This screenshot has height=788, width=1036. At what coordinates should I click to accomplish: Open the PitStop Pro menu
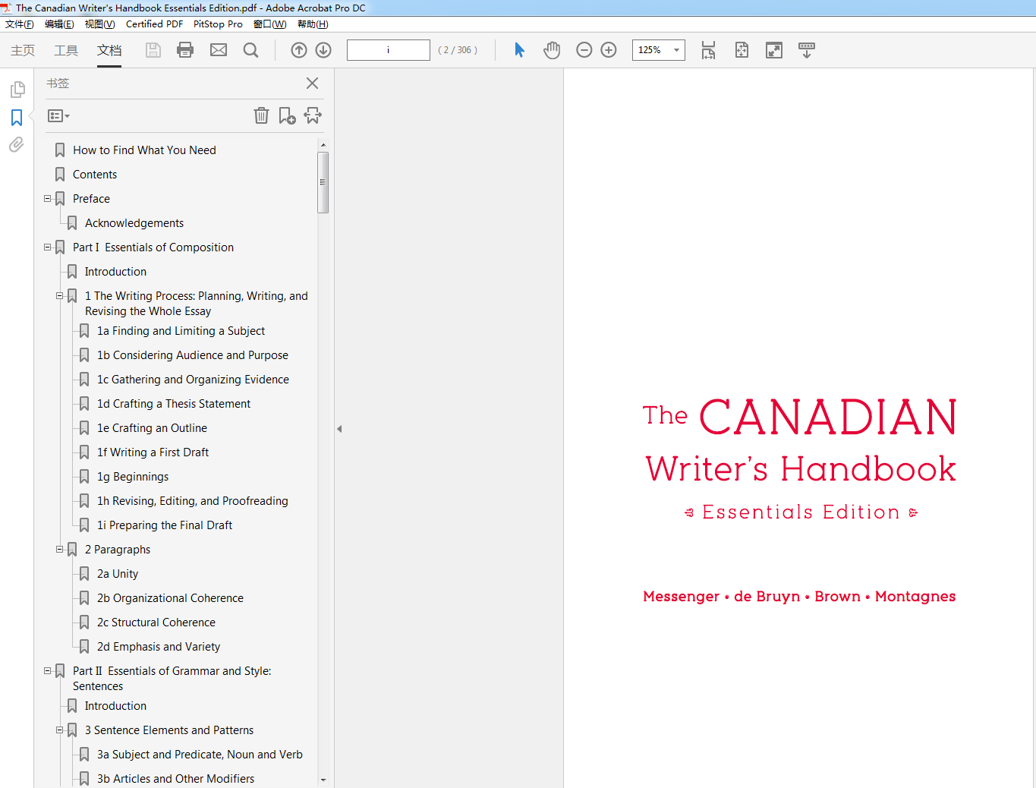tap(218, 24)
